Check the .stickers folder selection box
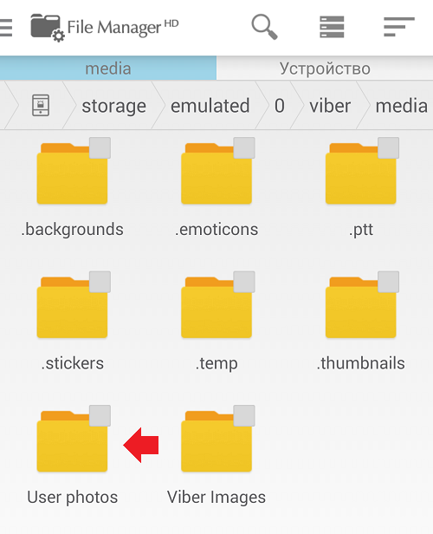433x534 pixels. click(100, 282)
